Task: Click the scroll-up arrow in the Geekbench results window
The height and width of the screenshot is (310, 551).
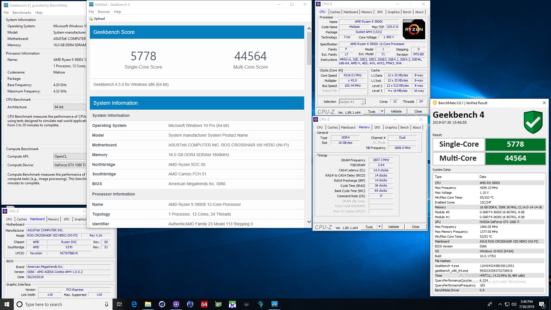Action: (309, 28)
